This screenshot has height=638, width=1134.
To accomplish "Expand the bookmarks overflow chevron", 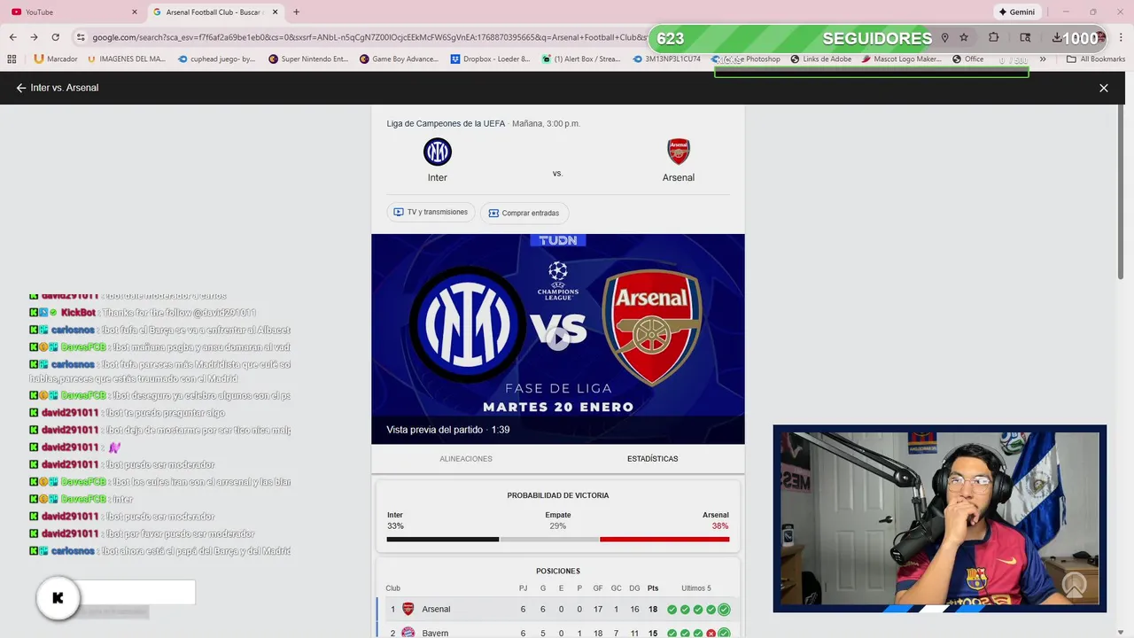I will pos(1043,59).
